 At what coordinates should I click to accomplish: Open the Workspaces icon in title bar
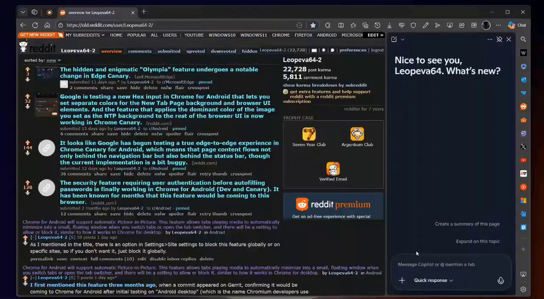pyautogui.click(x=34, y=12)
